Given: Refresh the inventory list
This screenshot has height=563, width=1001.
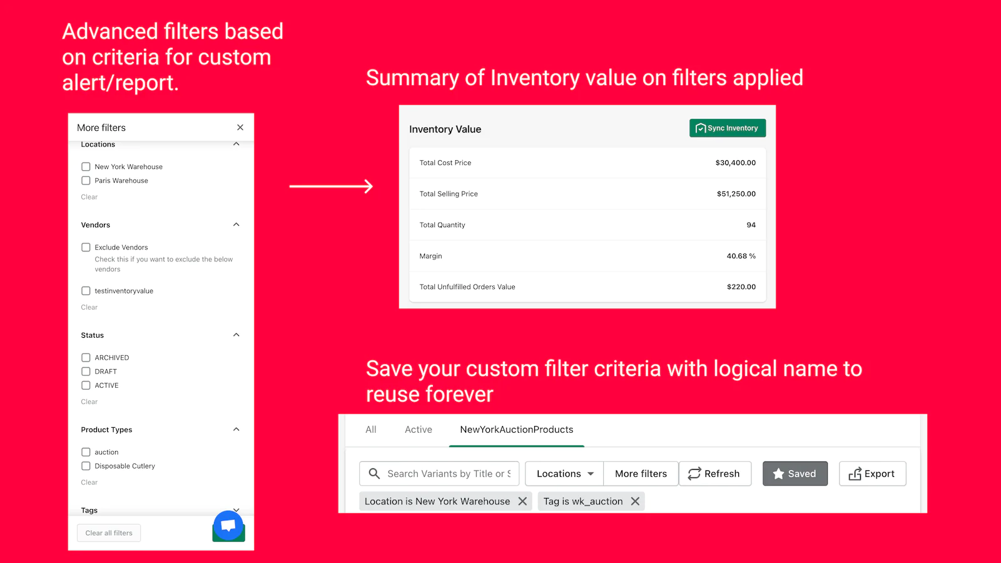Looking at the screenshot, I should click(x=714, y=474).
